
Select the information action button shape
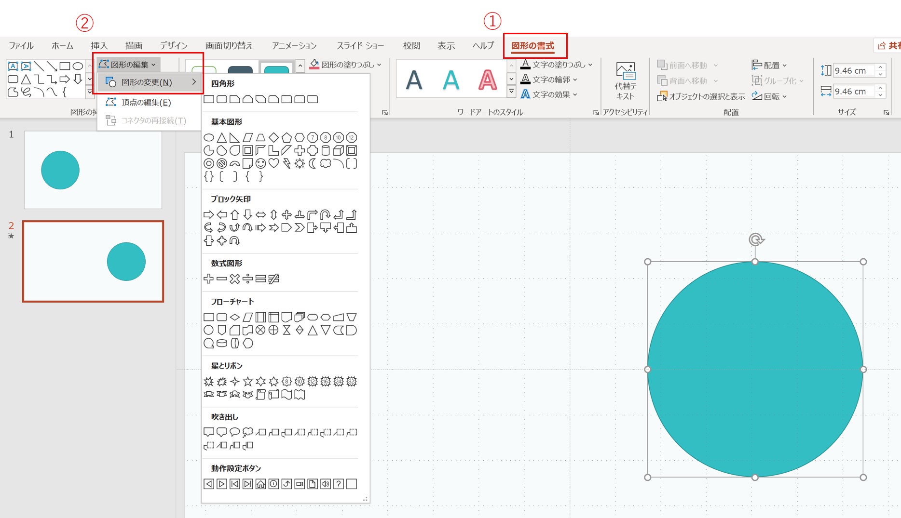pyautogui.click(x=273, y=484)
